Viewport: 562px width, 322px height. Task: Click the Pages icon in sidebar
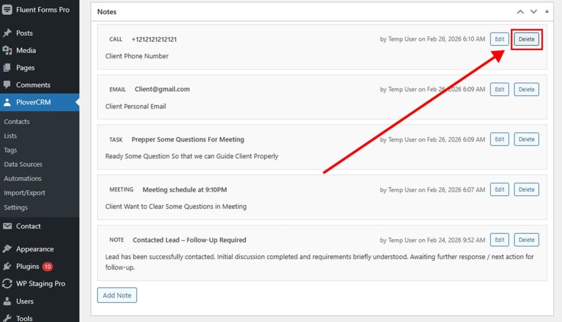point(7,68)
